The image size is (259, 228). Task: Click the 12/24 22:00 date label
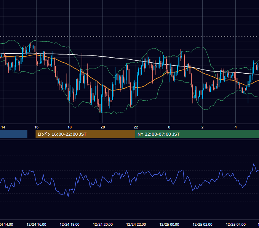[x=136, y=224]
